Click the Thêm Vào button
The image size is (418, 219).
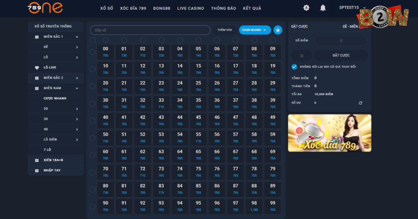tap(225, 30)
